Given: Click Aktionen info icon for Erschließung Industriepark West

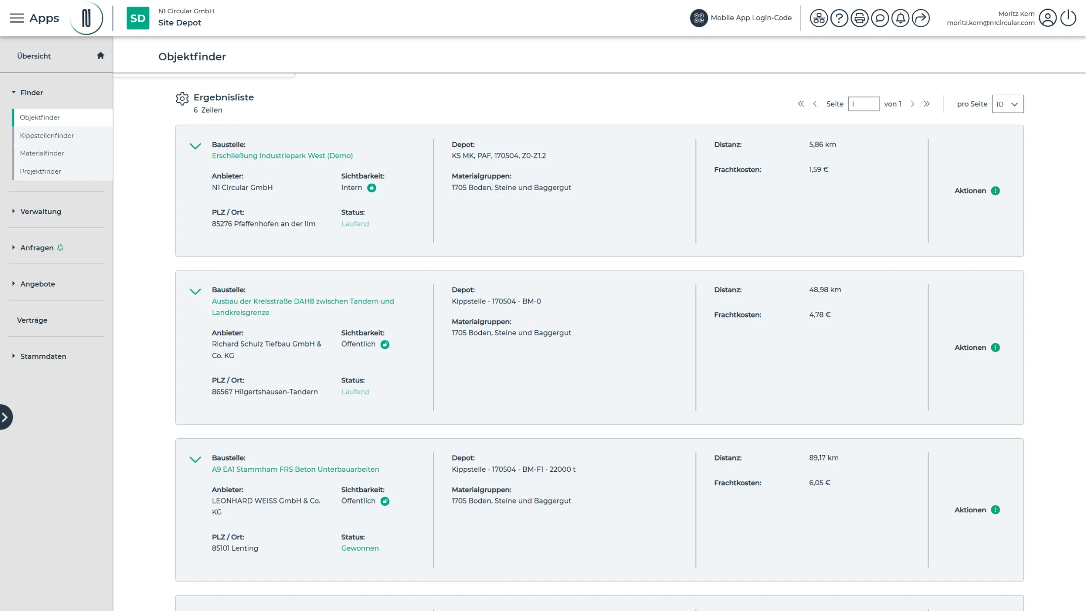Looking at the screenshot, I should point(996,191).
